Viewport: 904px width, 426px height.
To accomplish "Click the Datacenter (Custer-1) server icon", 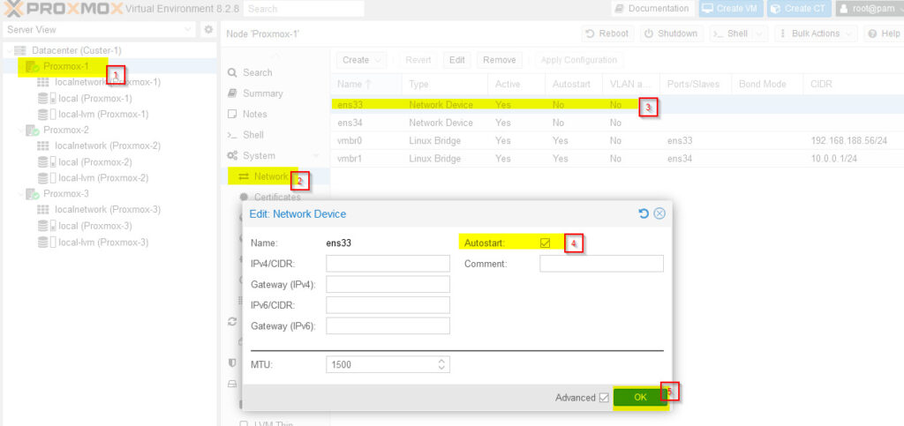I will [x=20, y=50].
